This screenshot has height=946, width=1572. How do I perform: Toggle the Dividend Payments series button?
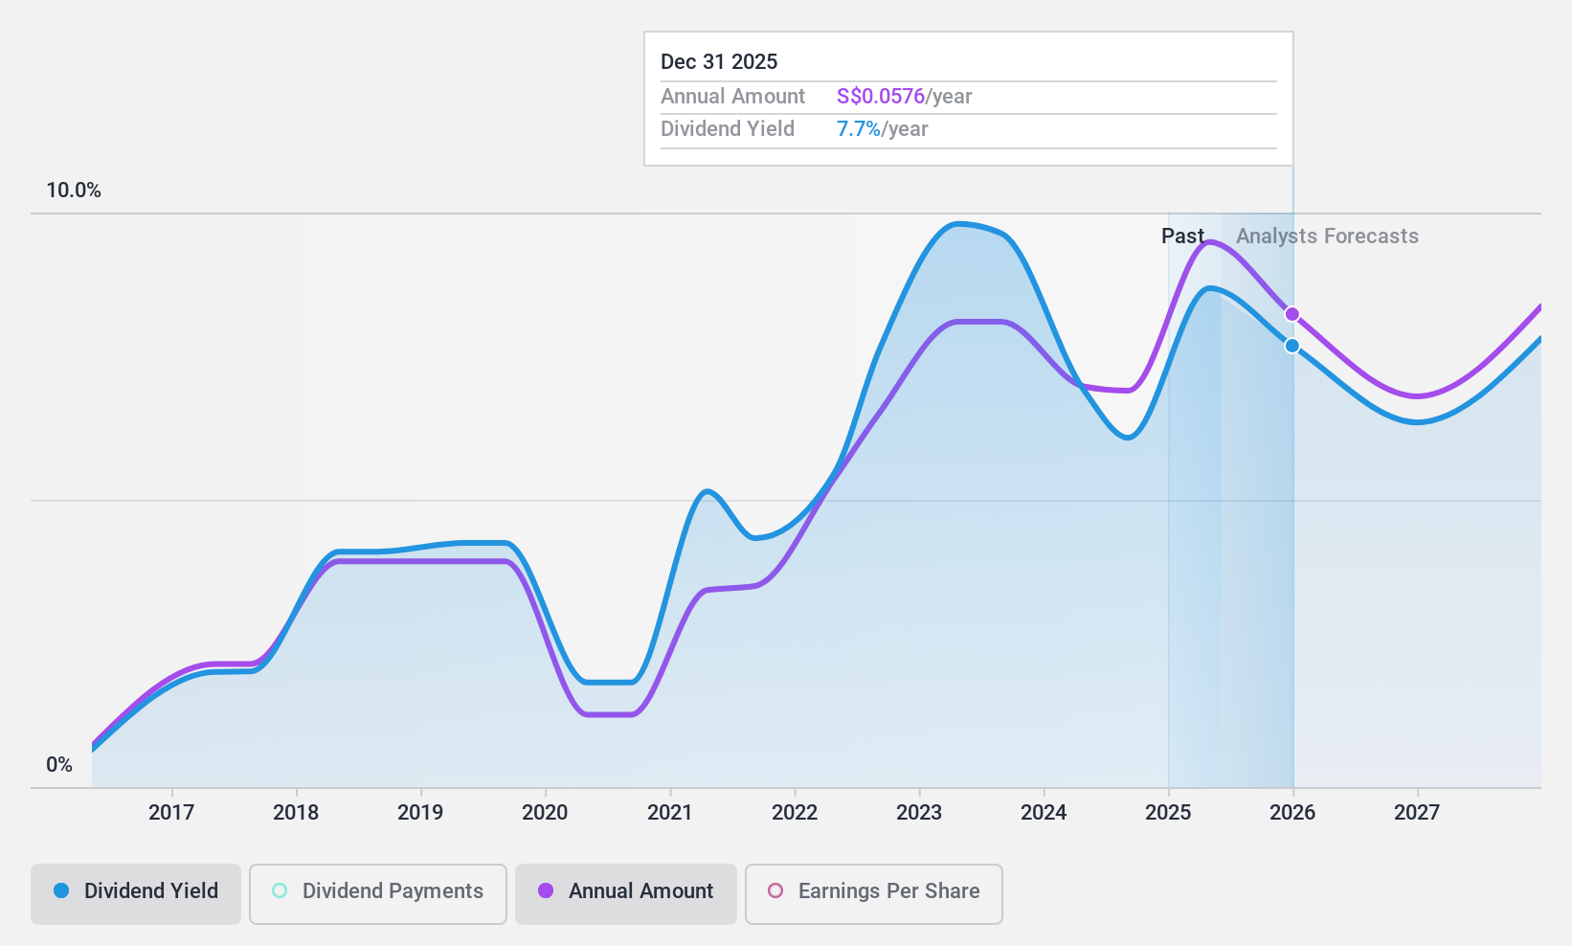[x=377, y=893]
